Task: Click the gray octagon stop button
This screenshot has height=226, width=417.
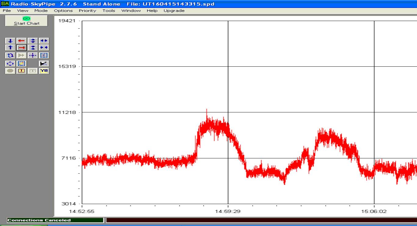Action: pos(10,71)
